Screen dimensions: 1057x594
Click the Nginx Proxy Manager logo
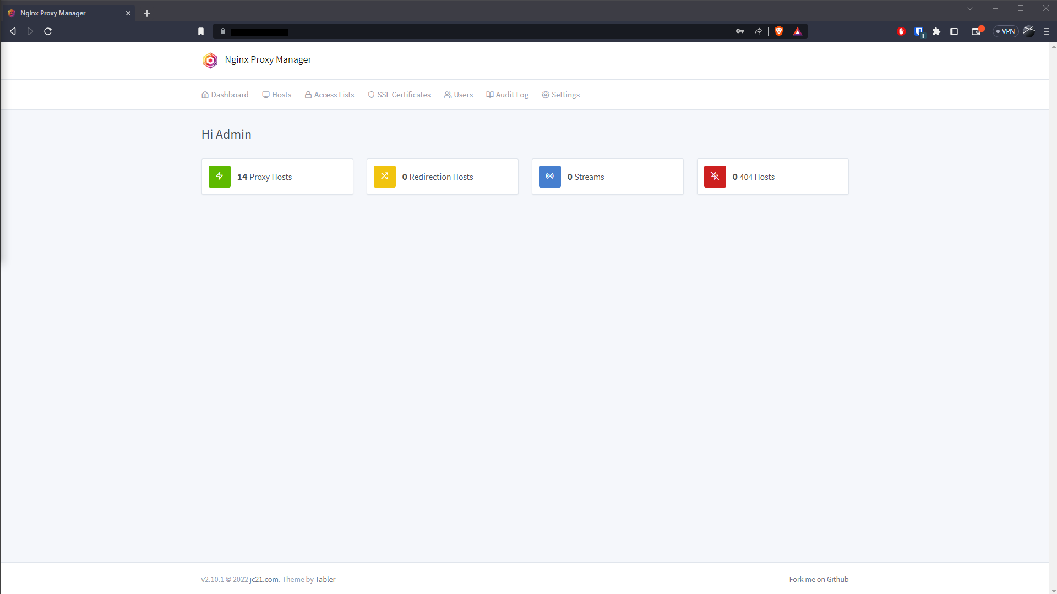210,61
